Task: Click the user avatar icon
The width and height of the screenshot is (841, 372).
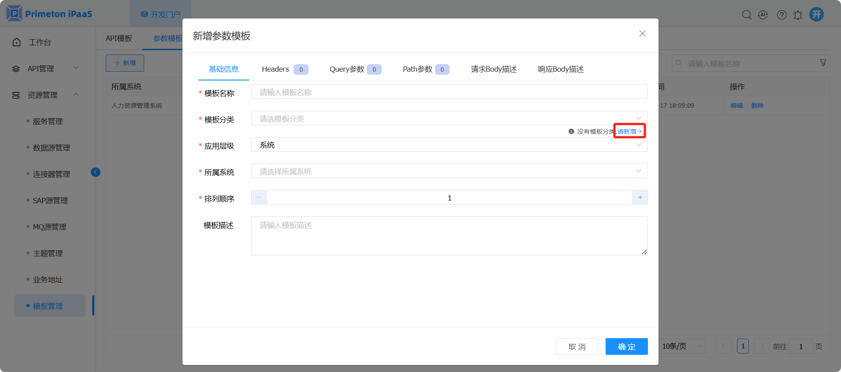Action: [x=816, y=15]
